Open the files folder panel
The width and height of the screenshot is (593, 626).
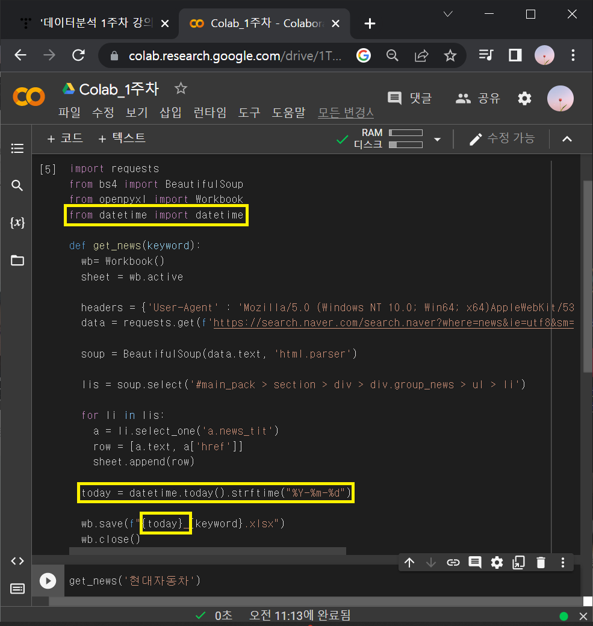[x=17, y=260]
